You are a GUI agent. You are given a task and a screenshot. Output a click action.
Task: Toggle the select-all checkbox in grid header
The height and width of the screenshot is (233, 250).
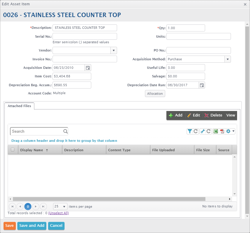[13, 150]
